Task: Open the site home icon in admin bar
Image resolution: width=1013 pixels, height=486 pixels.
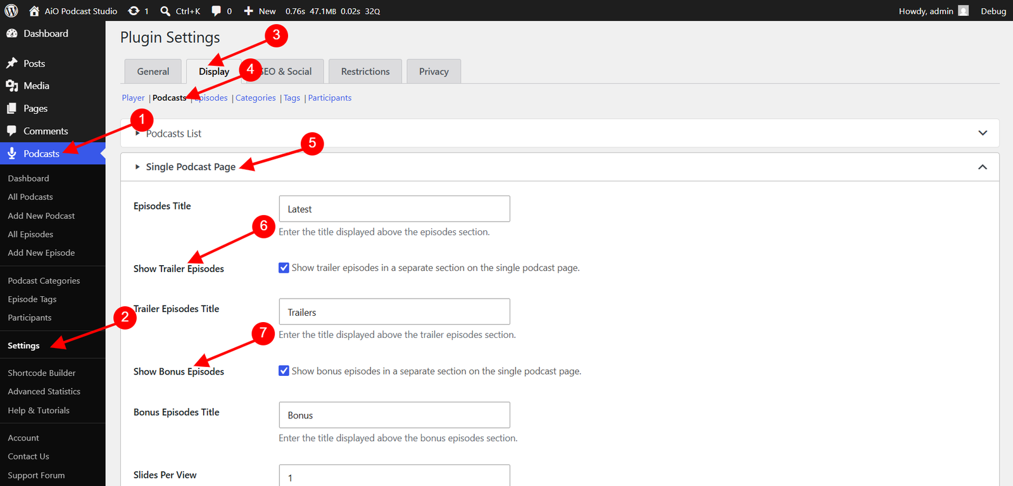Action: click(34, 11)
